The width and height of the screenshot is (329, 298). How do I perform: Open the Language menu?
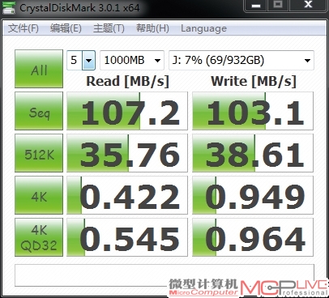point(203,28)
